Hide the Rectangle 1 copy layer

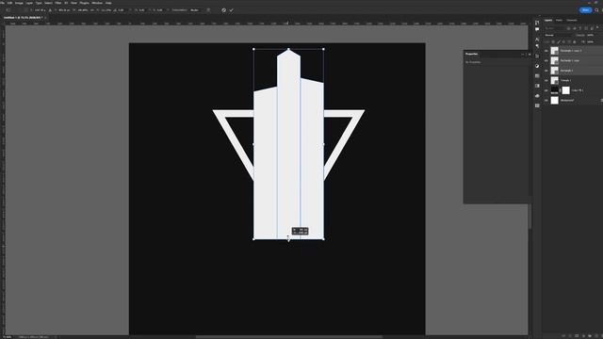[546, 60]
